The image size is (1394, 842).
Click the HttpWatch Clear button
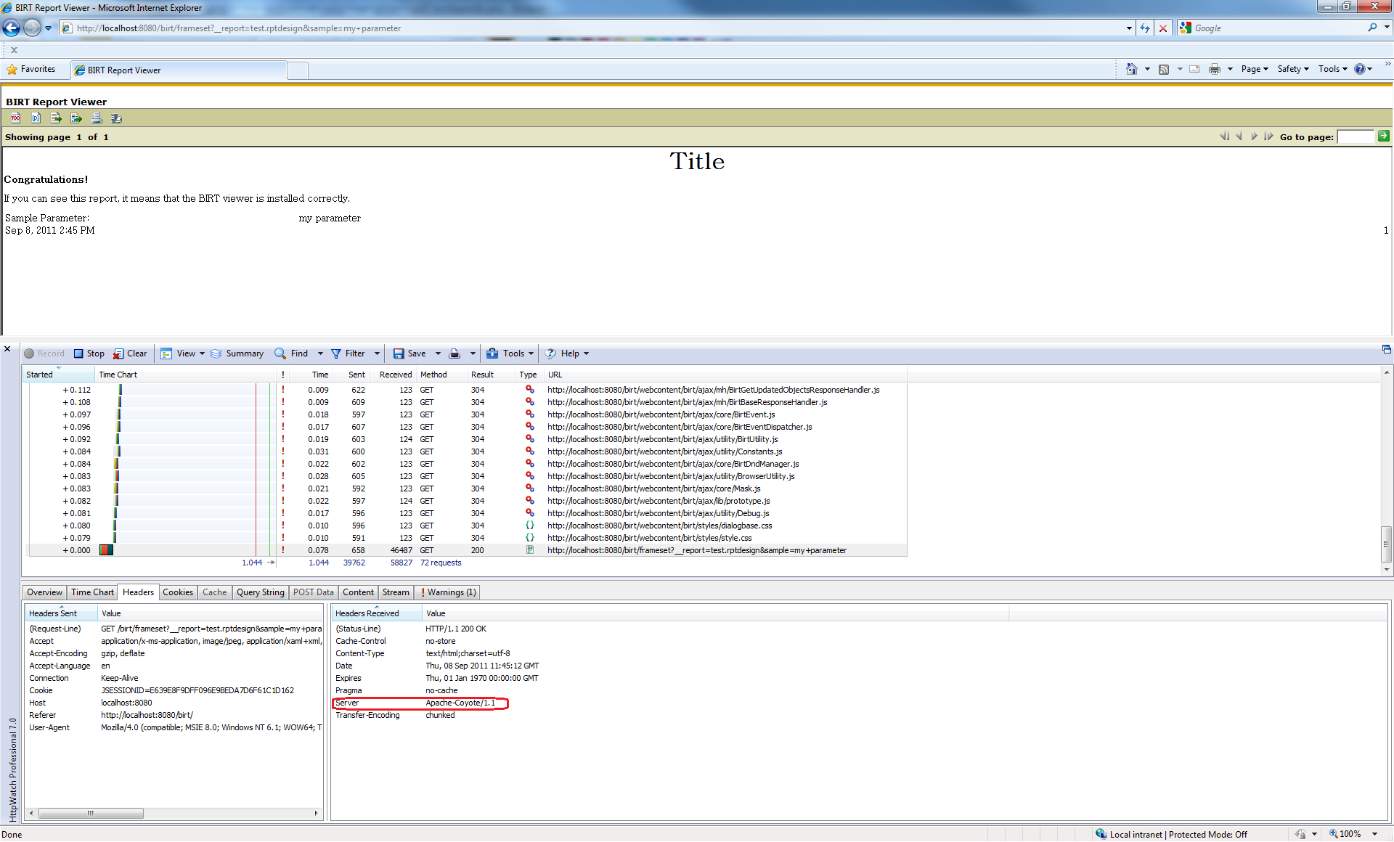(130, 353)
